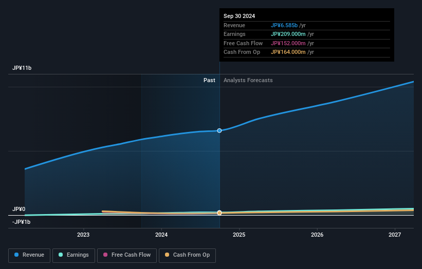This screenshot has height=269, width=422.
Task: Click the JP¥152.000m free cash flow value
Action: tap(288, 43)
